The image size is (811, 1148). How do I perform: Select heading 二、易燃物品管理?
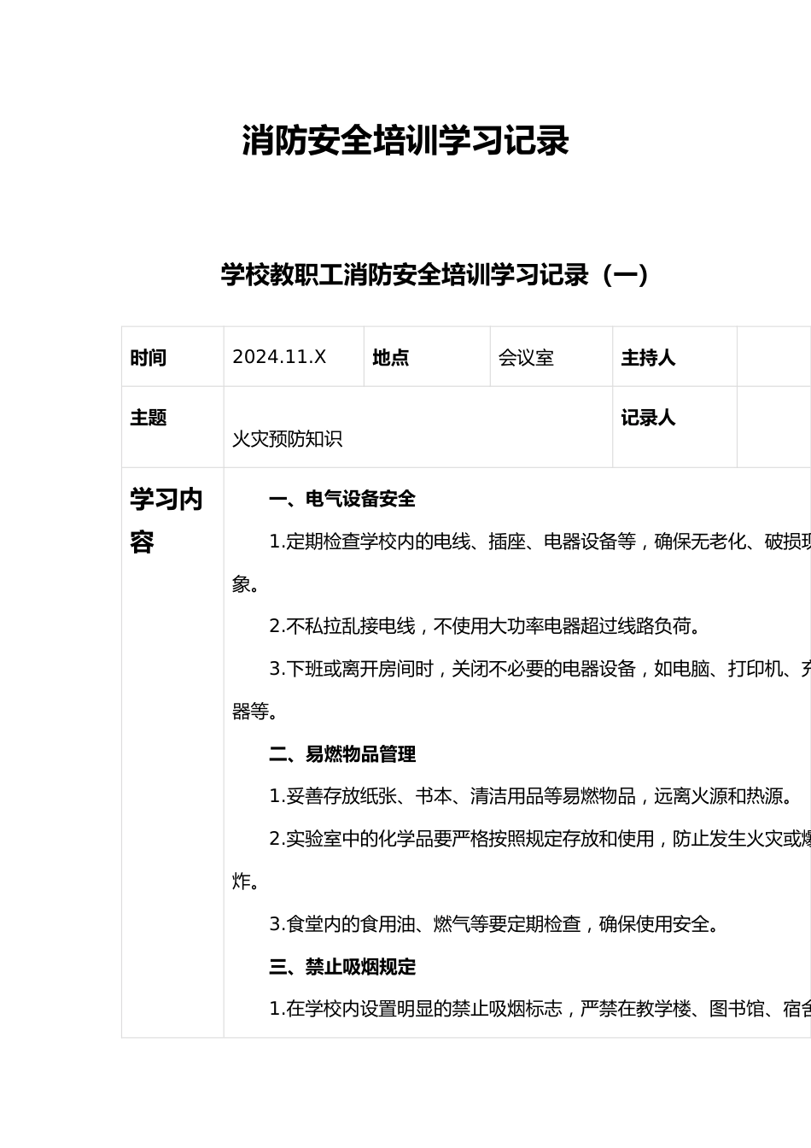[342, 754]
